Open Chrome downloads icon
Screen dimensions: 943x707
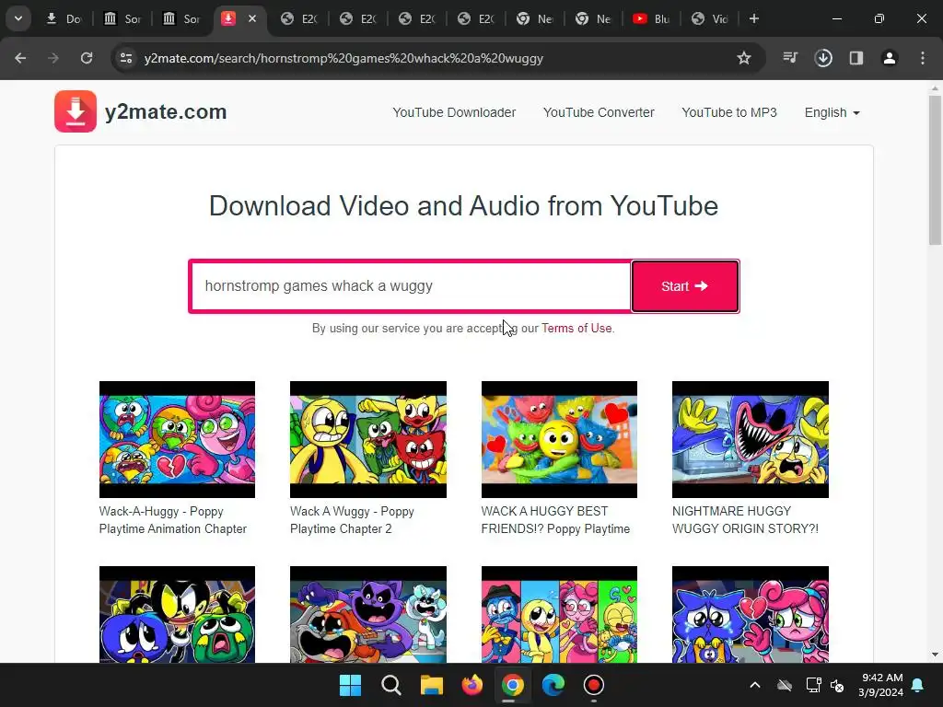click(823, 58)
